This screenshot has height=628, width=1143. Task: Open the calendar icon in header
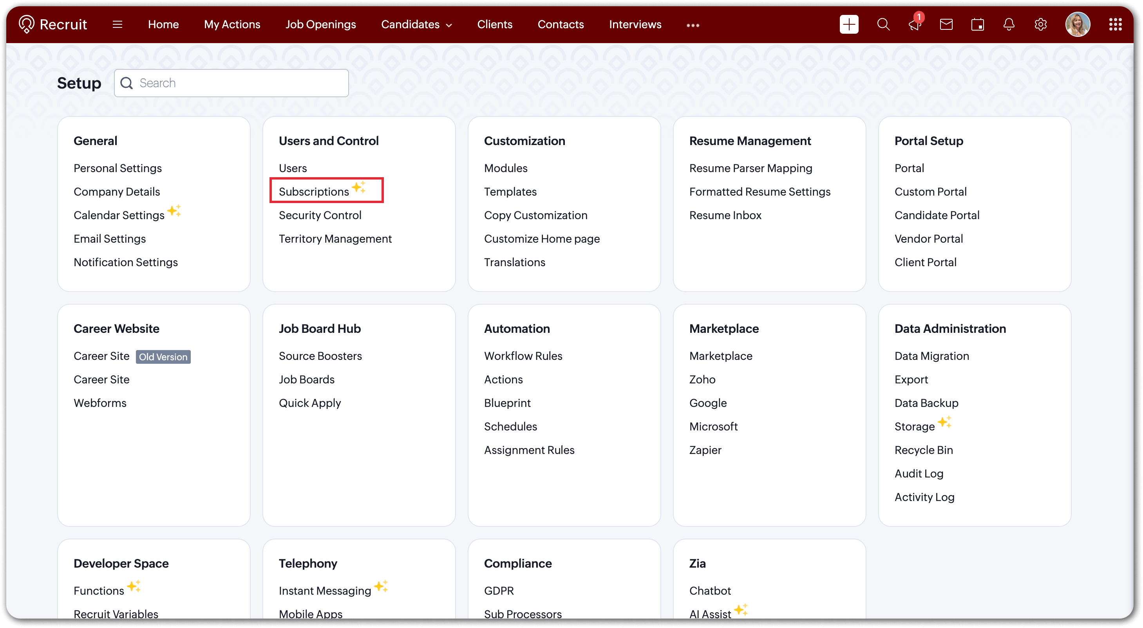(977, 24)
